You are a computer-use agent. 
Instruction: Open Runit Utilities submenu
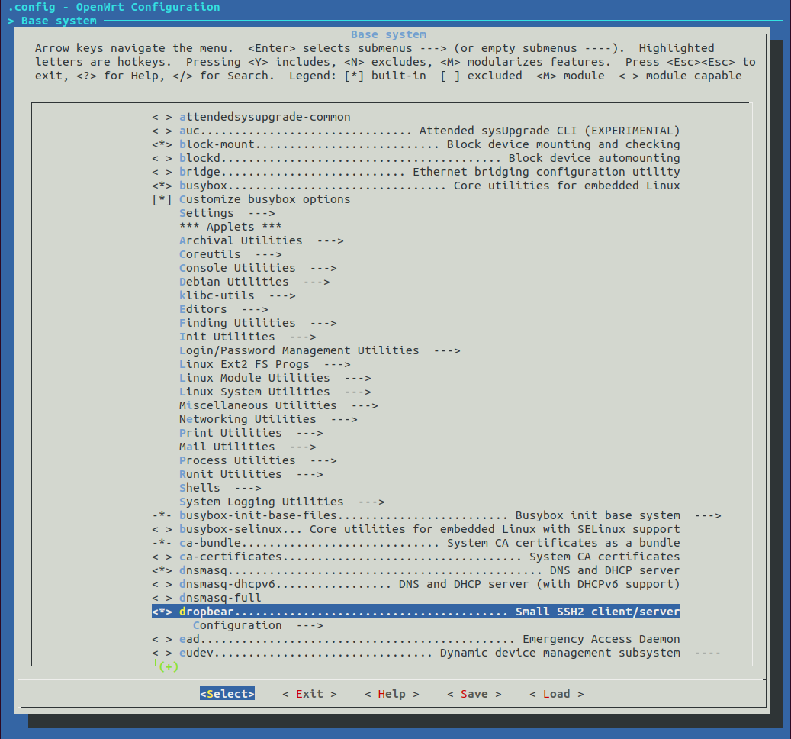click(251, 474)
